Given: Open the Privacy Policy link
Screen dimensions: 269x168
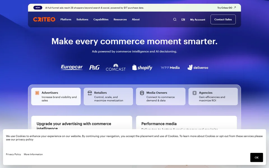Looking at the screenshot, I should pos(13,154).
